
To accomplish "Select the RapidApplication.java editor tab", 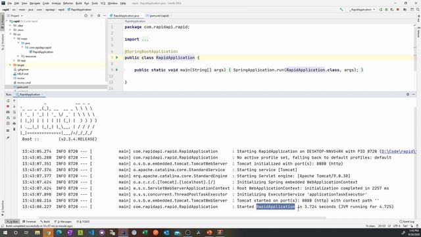I will 126,16.
